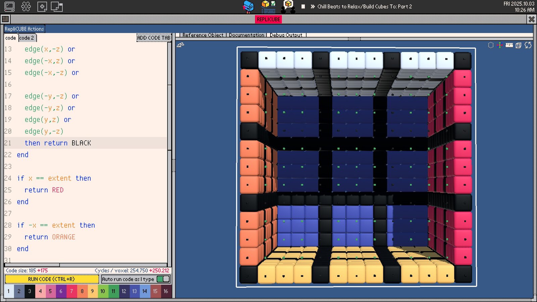This screenshot has width=537, height=302.
Task: Open the community cube people icon
Action: pyautogui.click(x=288, y=6)
